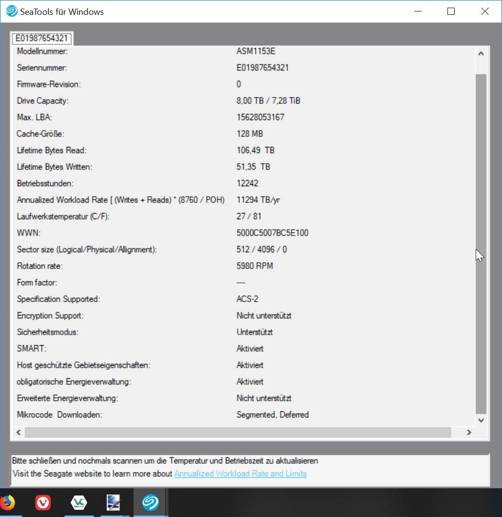Click the Rotation rate value 5980 RPM
This screenshot has width=502, height=517.
[255, 266]
